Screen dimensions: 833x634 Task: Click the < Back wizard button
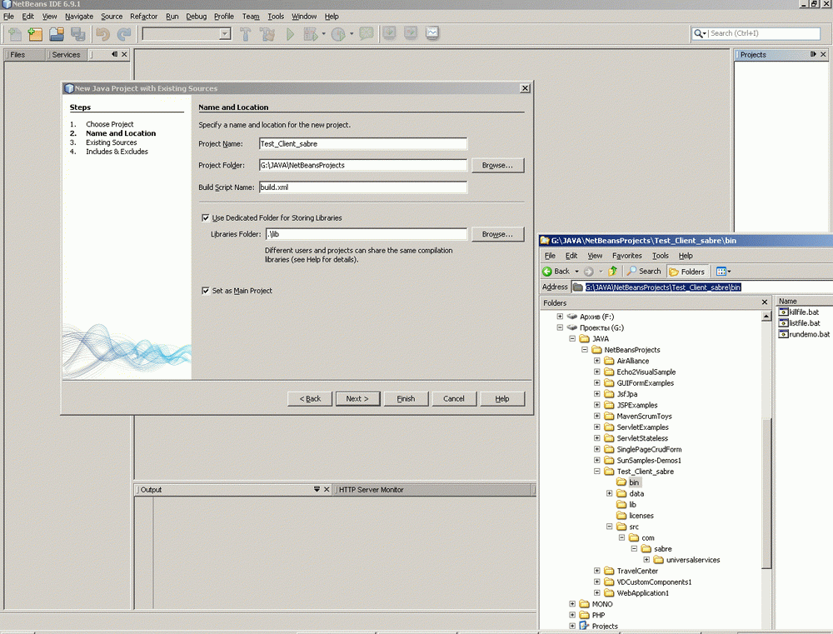(310, 398)
